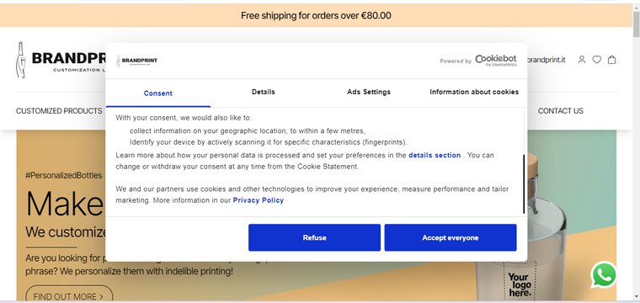Open the wishlist heart icon
640x303 pixels.
pos(597,60)
